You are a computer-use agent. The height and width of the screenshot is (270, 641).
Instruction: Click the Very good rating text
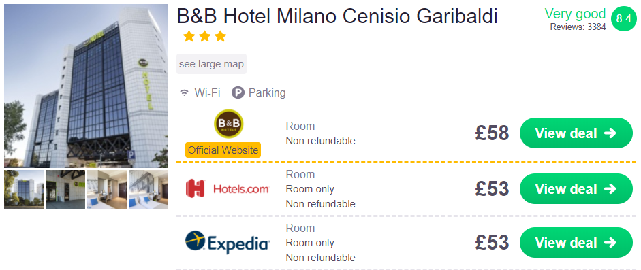point(575,14)
